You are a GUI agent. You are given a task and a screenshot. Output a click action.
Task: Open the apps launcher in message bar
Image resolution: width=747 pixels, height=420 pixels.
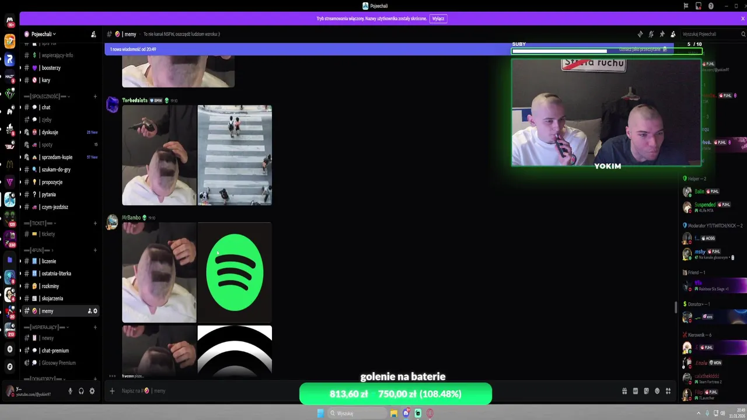[668, 391]
